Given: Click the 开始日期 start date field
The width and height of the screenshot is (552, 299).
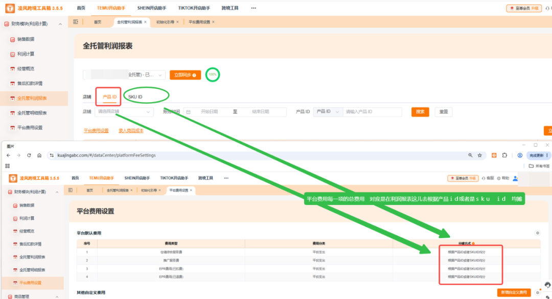Looking at the screenshot, I should point(209,112).
